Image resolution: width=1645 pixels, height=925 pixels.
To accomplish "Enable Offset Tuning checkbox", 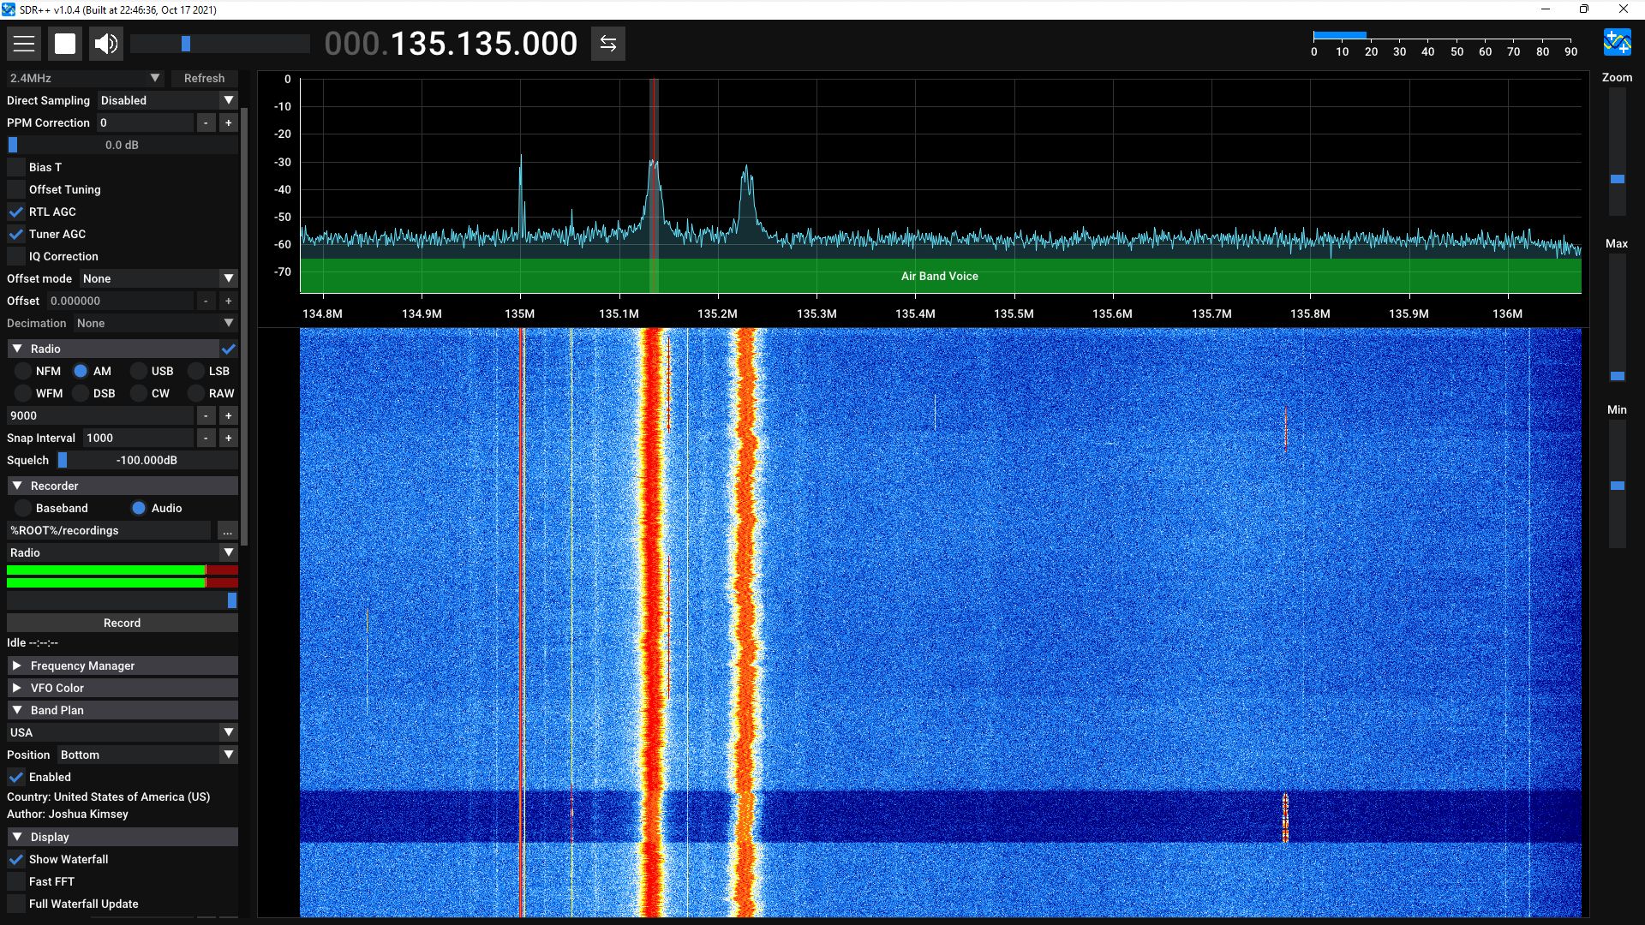I will click(x=16, y=189).
